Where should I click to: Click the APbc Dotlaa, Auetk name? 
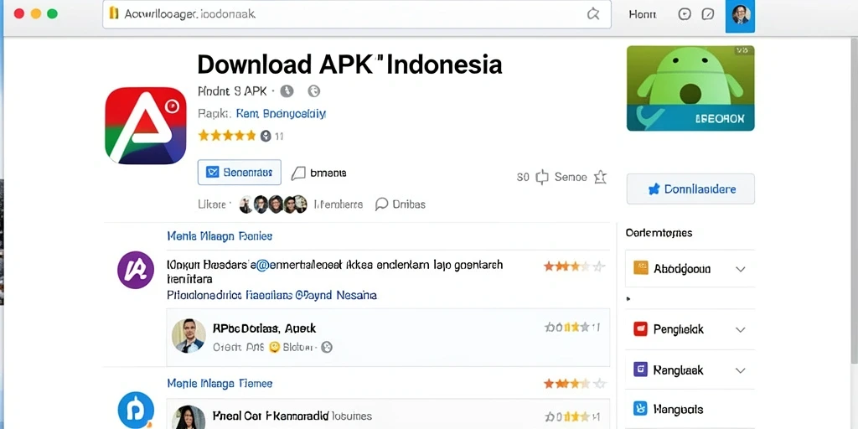coord(264,328)
